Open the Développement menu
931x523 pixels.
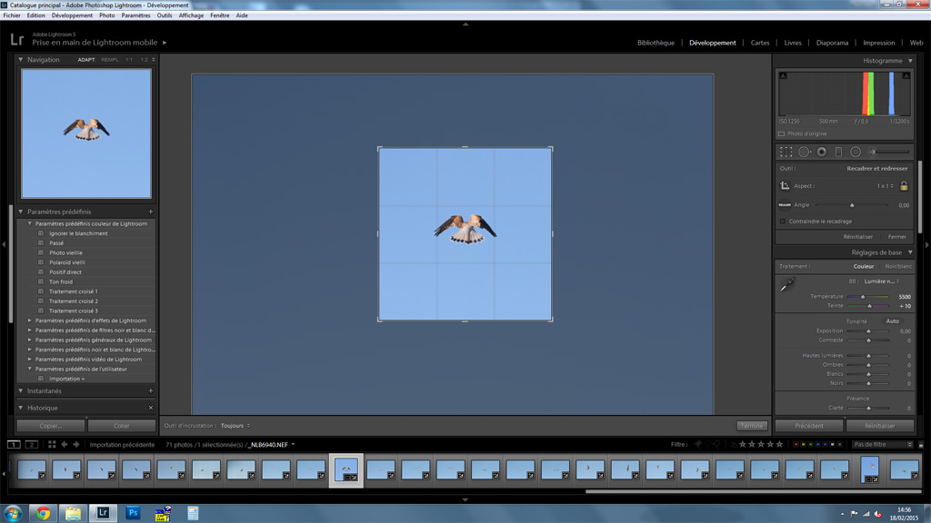[72, 15]
